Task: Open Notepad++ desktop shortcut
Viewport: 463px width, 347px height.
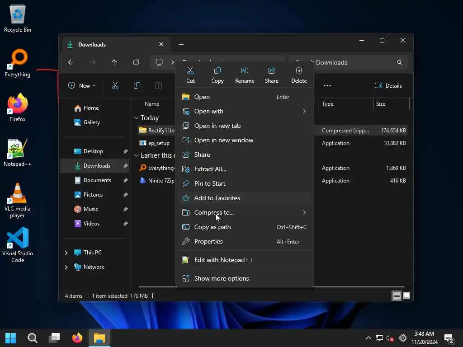Action: [x=18, y=153]
